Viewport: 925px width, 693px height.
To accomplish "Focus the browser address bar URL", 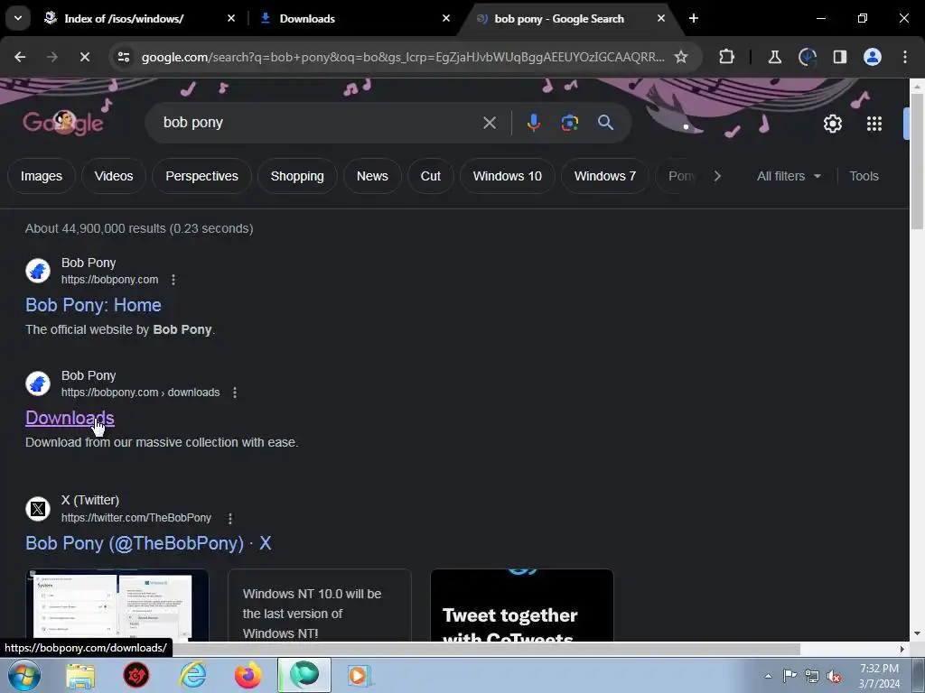I will click(402, 57).
